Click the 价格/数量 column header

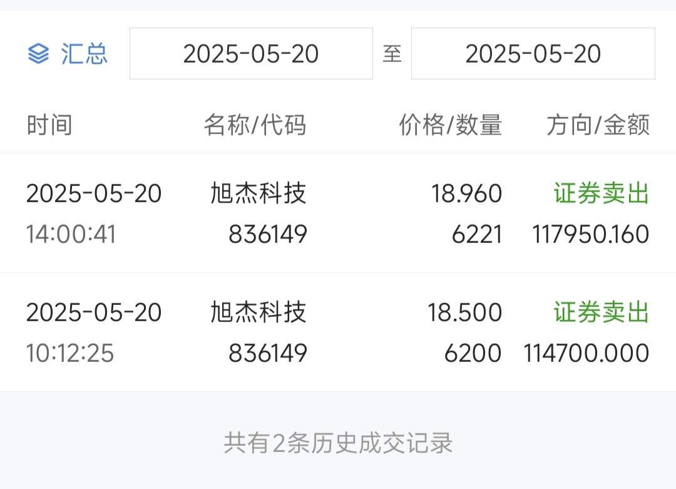point(450,125)
